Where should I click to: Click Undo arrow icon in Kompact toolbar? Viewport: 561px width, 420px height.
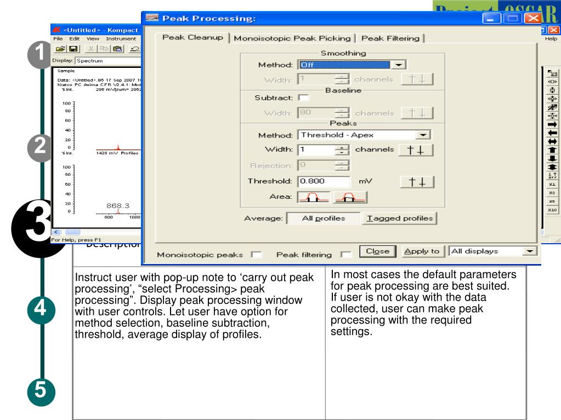click(x=135, y=49)
